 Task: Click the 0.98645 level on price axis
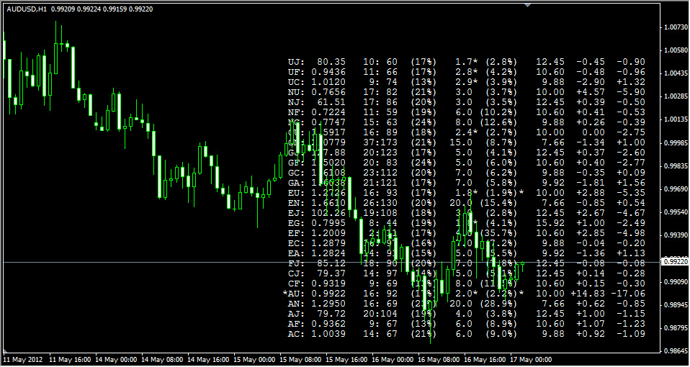coord(675,351)
